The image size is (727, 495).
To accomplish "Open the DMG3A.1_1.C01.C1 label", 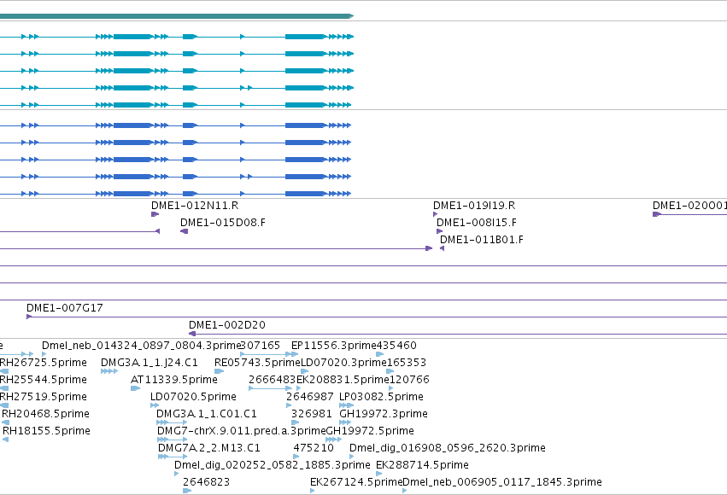I will pyautogui.click(x=207, y=414).
